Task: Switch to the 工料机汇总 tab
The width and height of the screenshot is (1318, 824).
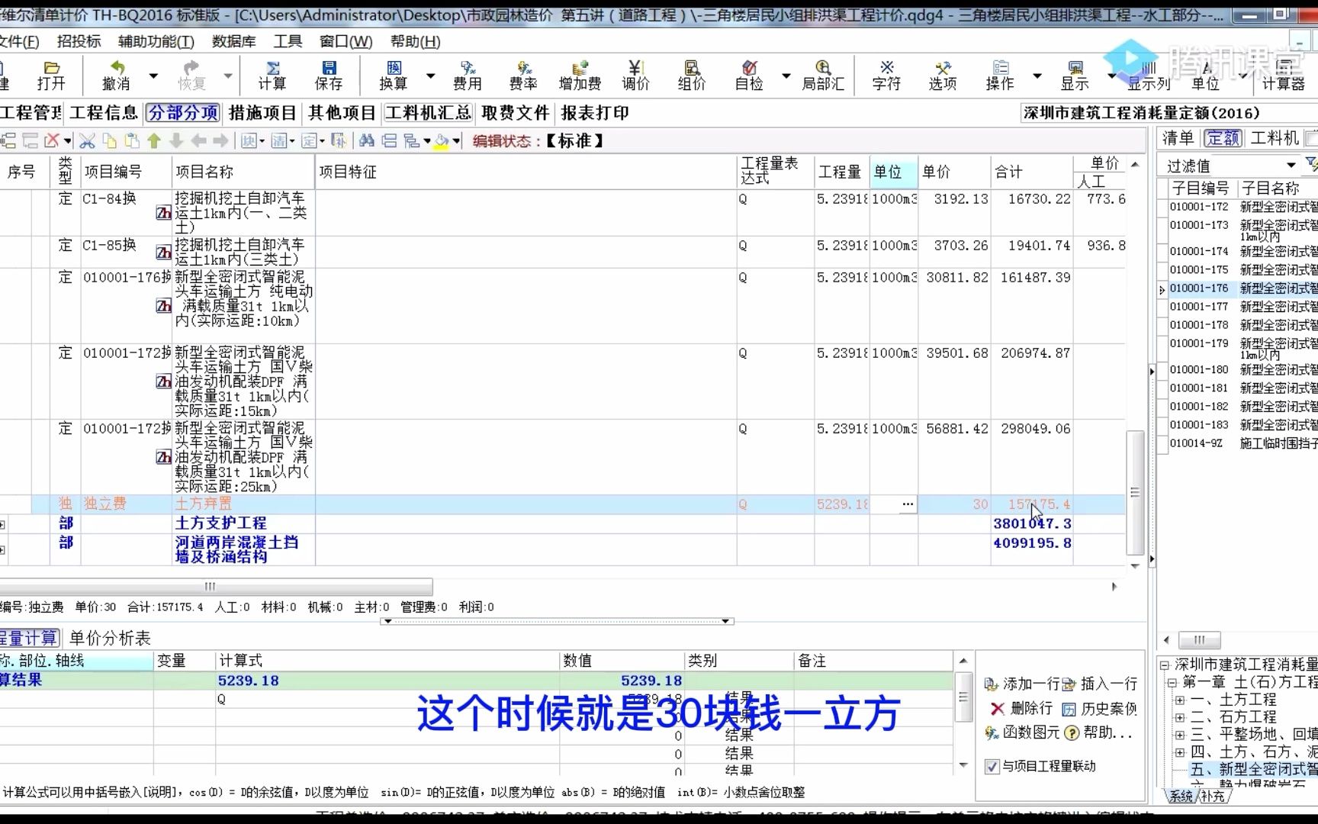Action: point(429,113)
